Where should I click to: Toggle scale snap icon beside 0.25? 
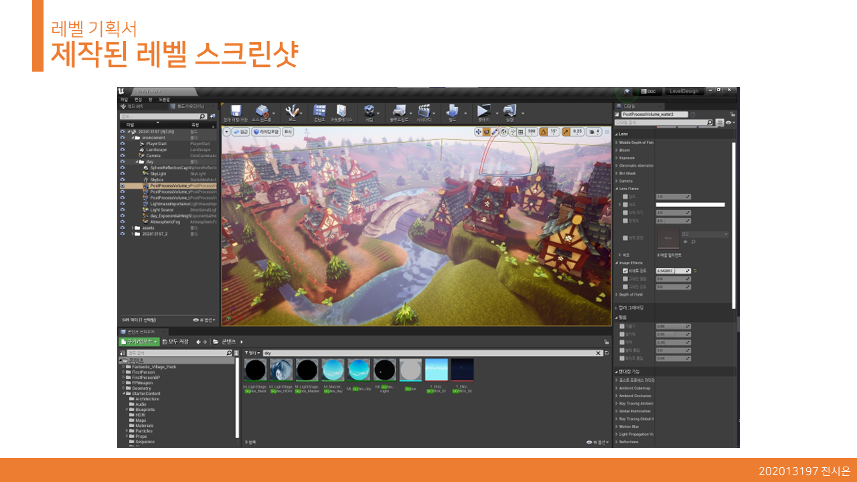tap(566, 132)
